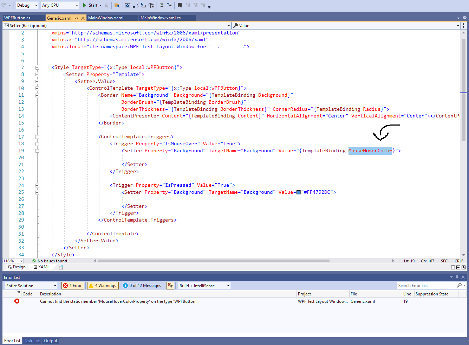
Task: Click the highlighted MouseHoverColor text
Action: [x=370, y=151]
